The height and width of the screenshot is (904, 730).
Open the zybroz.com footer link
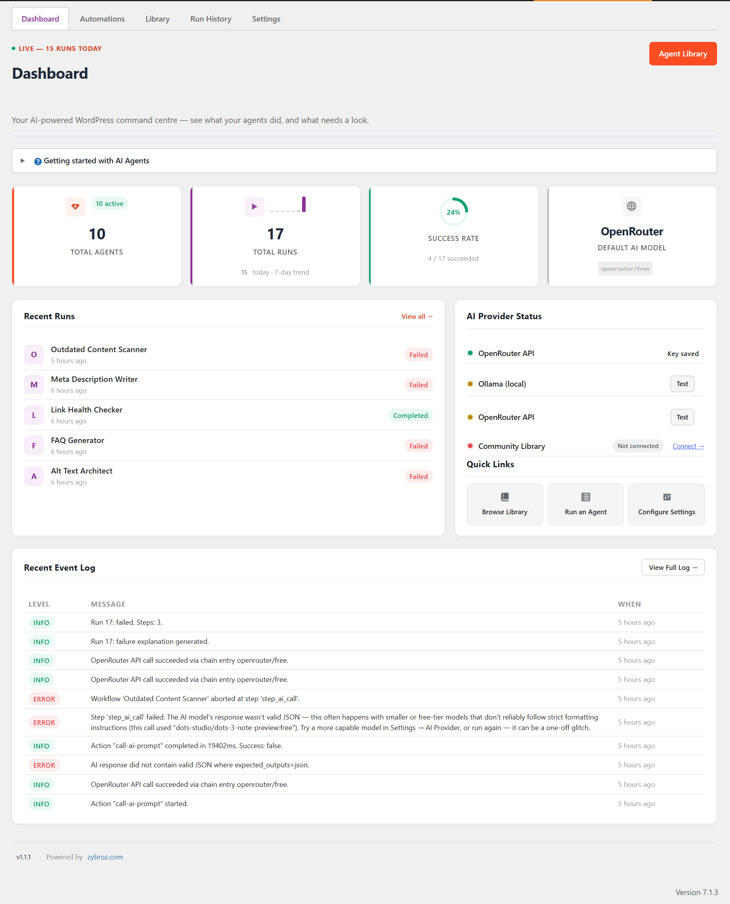105,857
